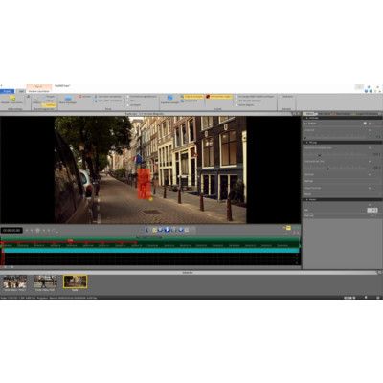
Task: Select the first tab of the right properties panel
Action: (x=309, y=114)
